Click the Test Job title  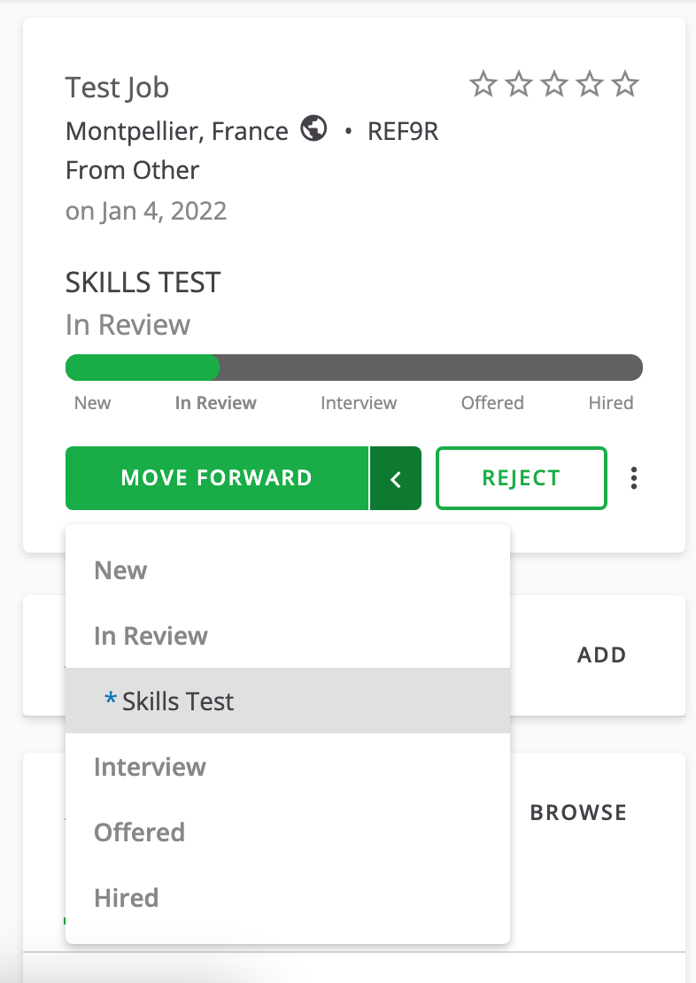[x=116, y=88]
